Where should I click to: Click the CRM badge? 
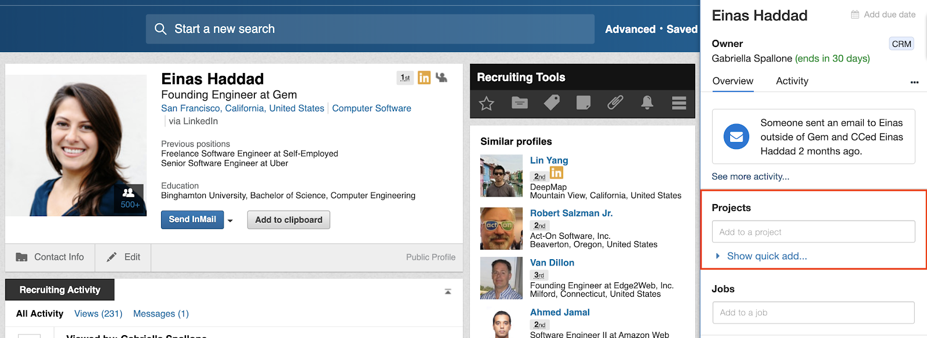(x=902, y=44)
